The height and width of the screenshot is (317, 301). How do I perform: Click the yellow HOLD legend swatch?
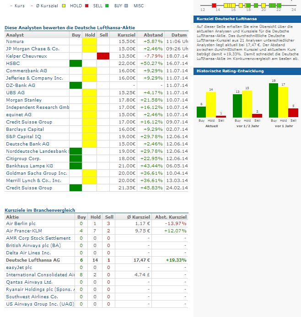[x=64, y=6]
